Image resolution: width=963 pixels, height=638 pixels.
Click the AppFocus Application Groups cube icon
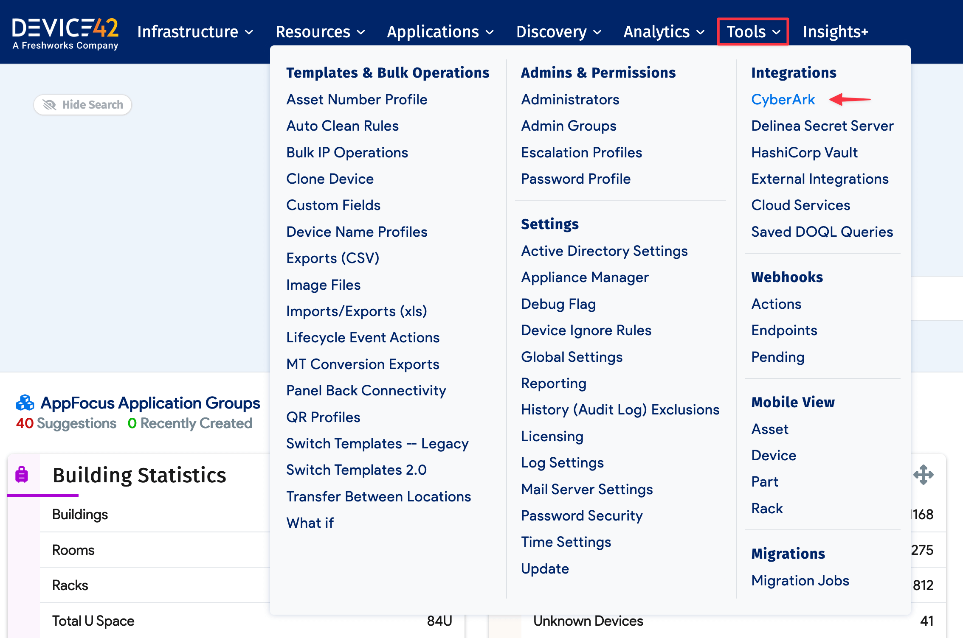[x=24, y=403]
